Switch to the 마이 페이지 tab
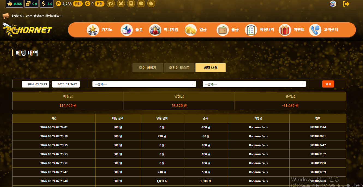Viewport: 363px width, 187px height. [x=148, y=68]
